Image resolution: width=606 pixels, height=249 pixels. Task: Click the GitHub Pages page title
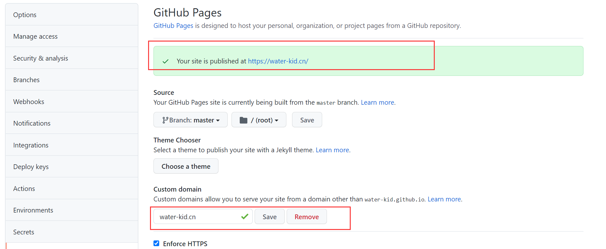(187, 13)
